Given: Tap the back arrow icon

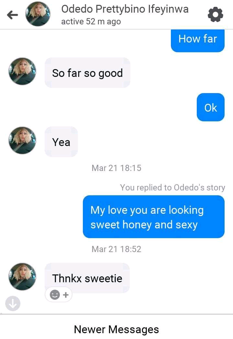Looking at the screenshot, I should pyautogui.click(x=12, y=15).
